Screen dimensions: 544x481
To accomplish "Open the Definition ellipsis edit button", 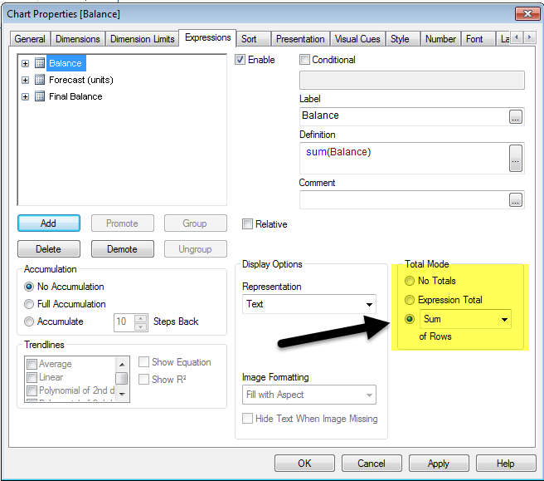I will tap(516, 158).
